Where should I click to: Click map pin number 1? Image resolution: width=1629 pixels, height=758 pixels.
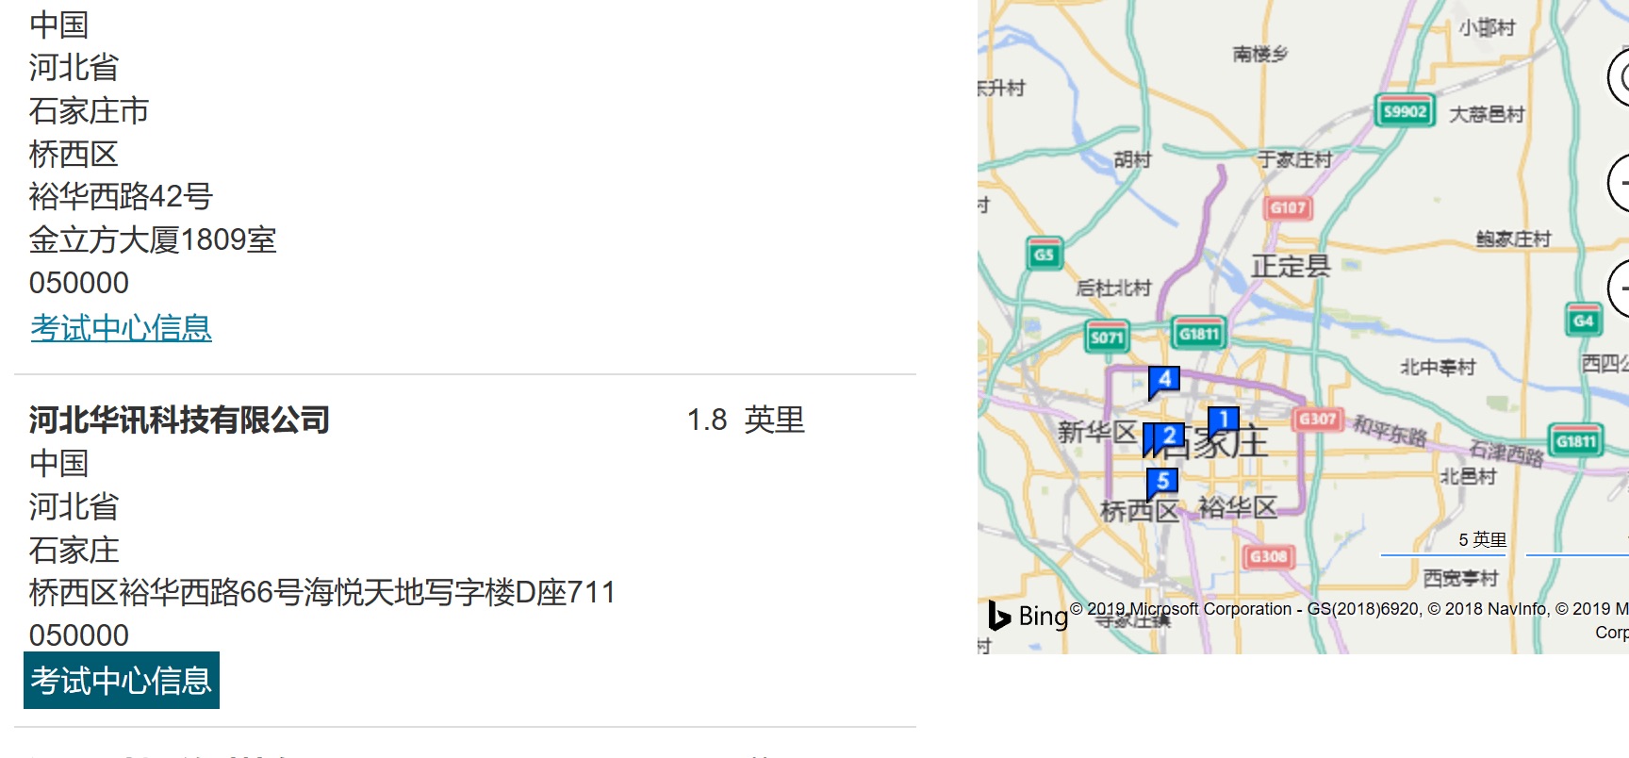pyautogui.click(x=1223, y=421)
